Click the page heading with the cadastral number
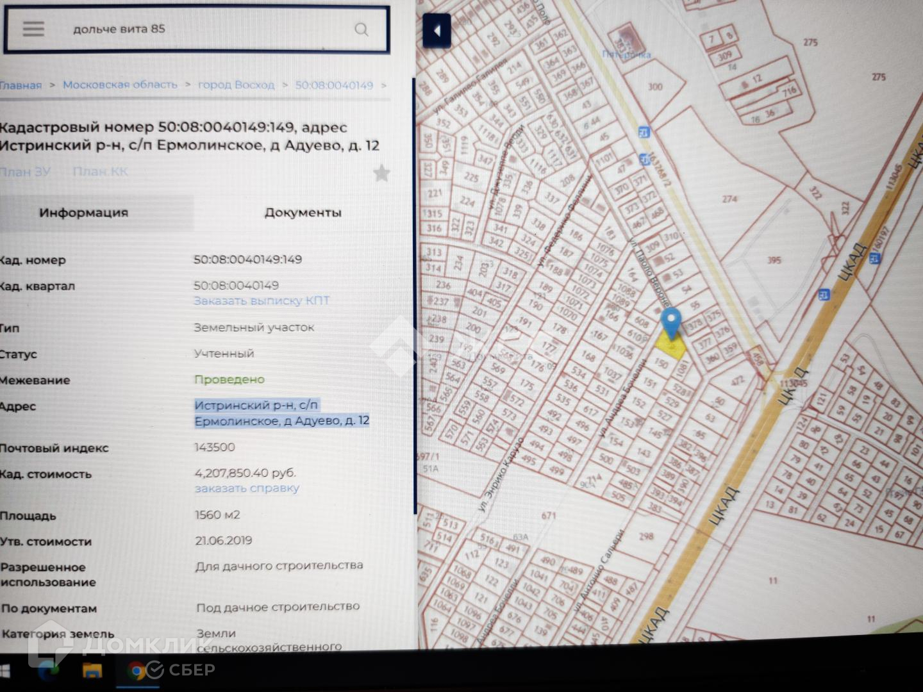The width and height of the screenshot is (923, 692). [x=190, y=136]
